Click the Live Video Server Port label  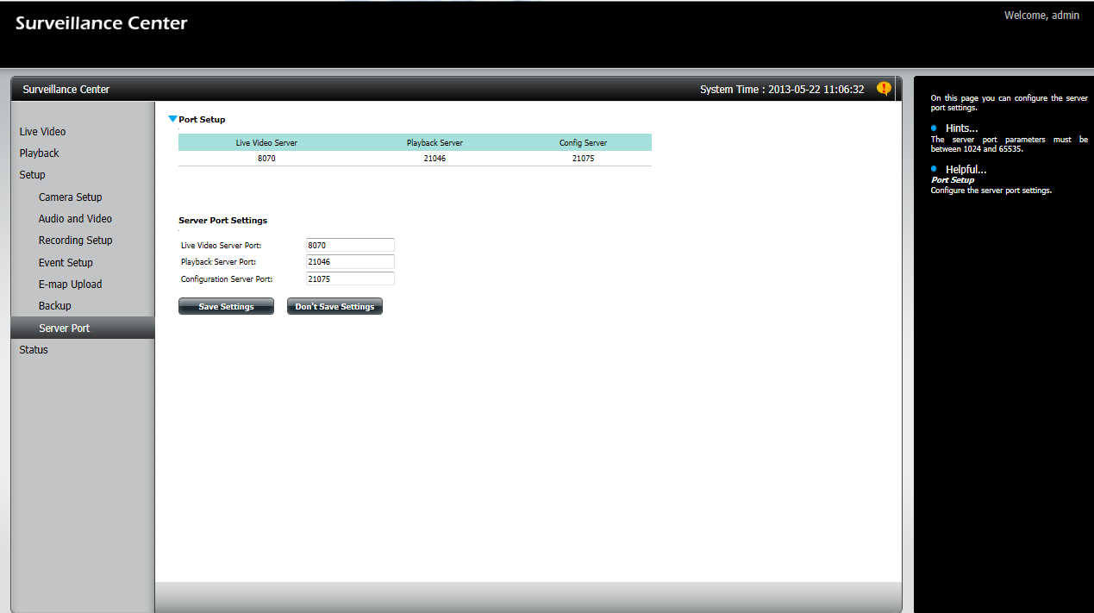tap(221, 246)
